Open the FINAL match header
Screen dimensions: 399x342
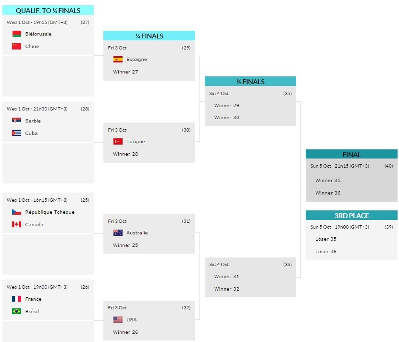click(x=351, y=155)
